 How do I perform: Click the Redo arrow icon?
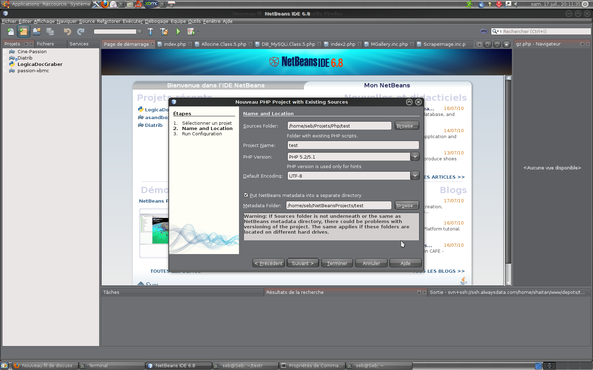tap(81, 31)
